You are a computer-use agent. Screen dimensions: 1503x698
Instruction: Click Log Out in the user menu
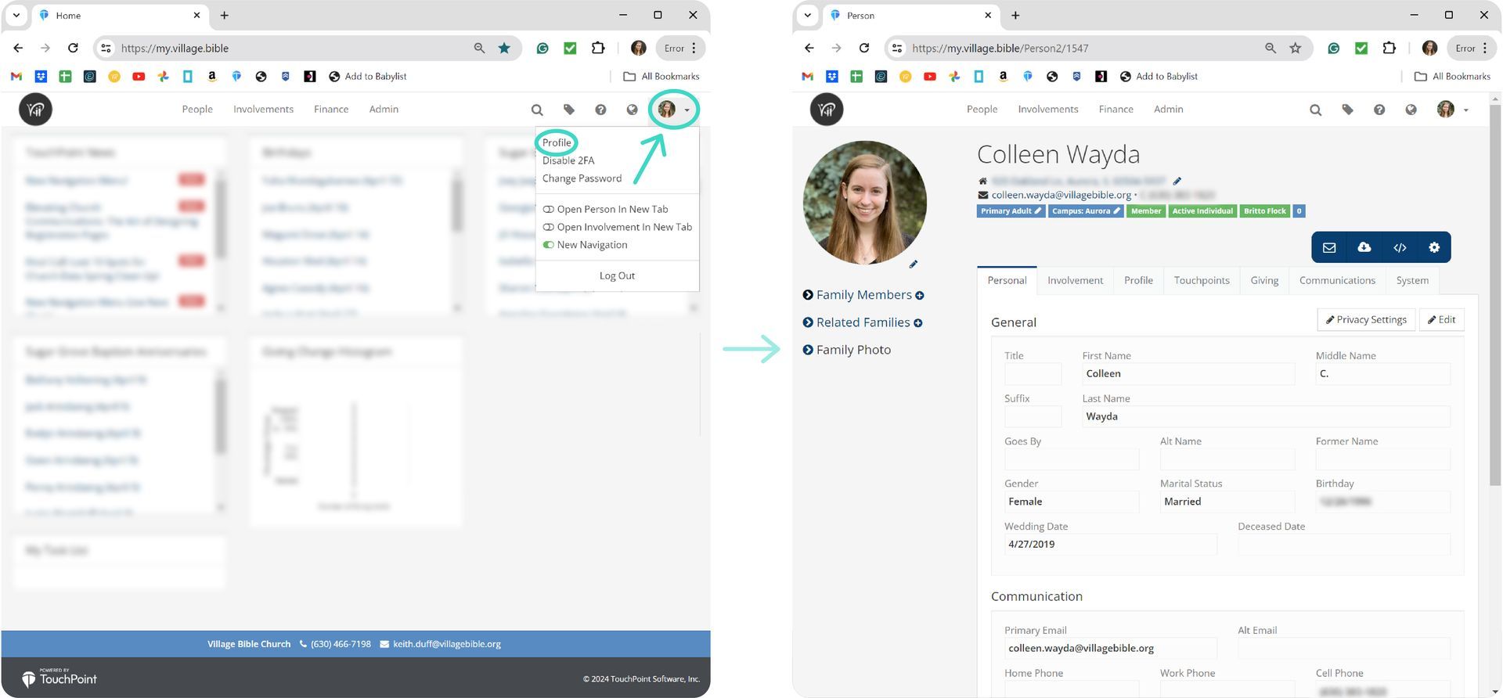(x=617, y=275)
